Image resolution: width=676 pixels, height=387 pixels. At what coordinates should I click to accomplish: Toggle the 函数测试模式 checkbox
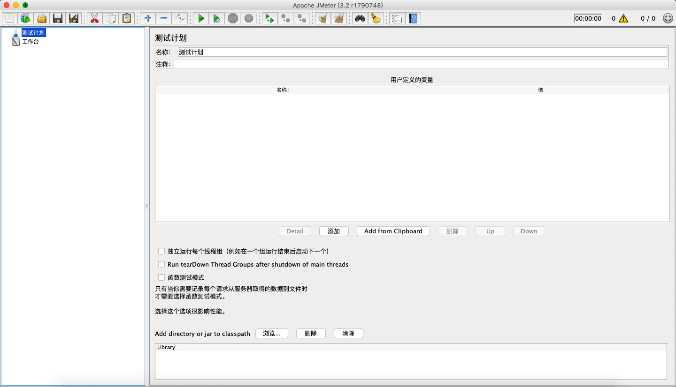161,277
